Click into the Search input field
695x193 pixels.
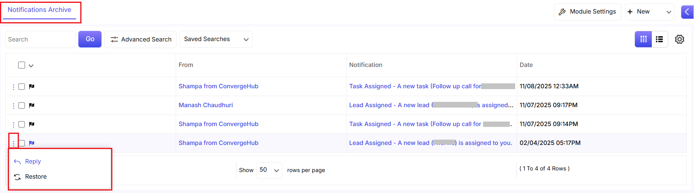(40, 39)
